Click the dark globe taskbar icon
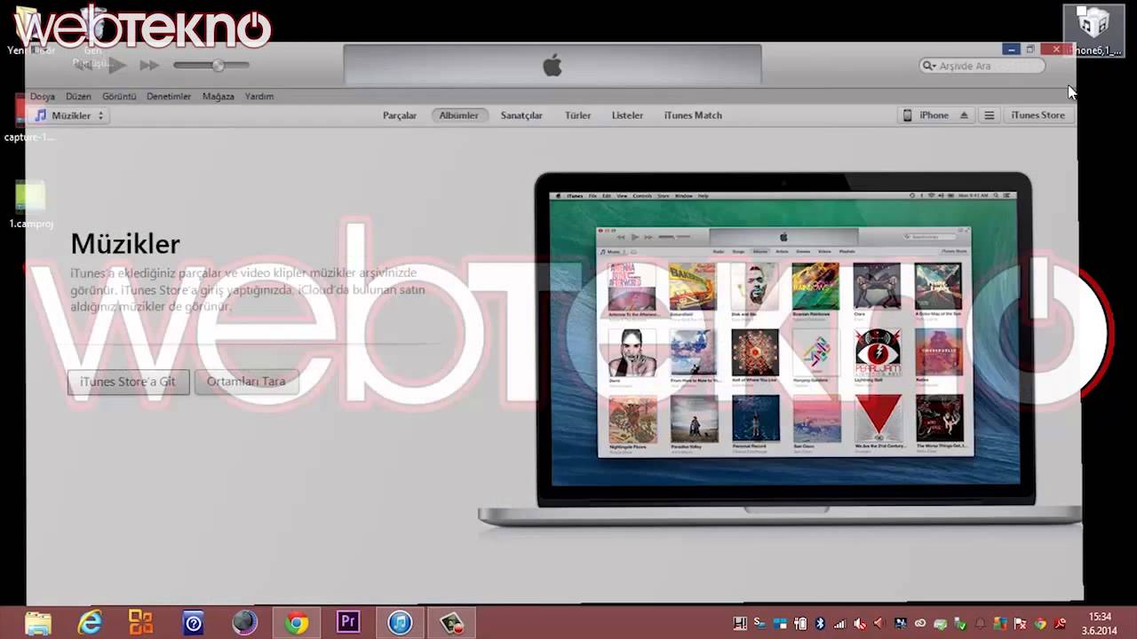The image size is (1137, 639). (x=244, y=623)
